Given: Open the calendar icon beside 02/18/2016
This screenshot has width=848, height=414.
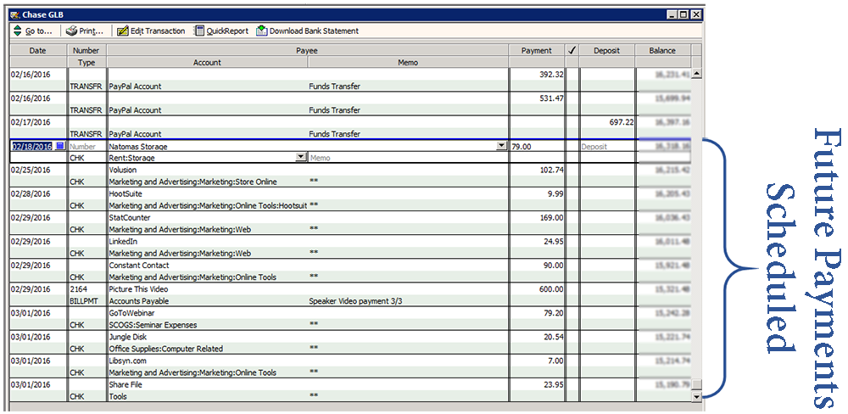Looking at the screenshot, I should click(60, 146).
